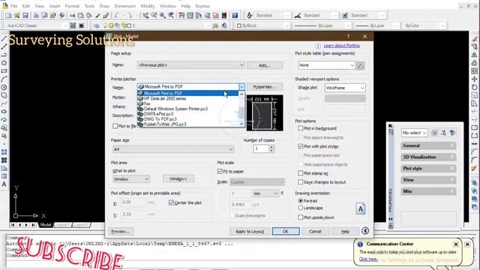The image size is (480, 270).
Task: Select Fax from printer list
Action: (147, 103)
